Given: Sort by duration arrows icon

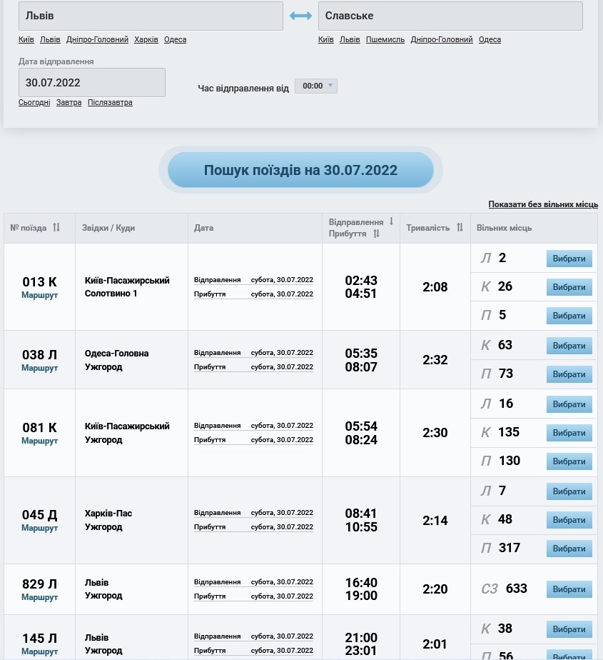Looking at the screenshot, I should tap(460, 228).
